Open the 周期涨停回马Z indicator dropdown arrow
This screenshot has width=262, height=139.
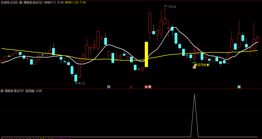point(21,3)
